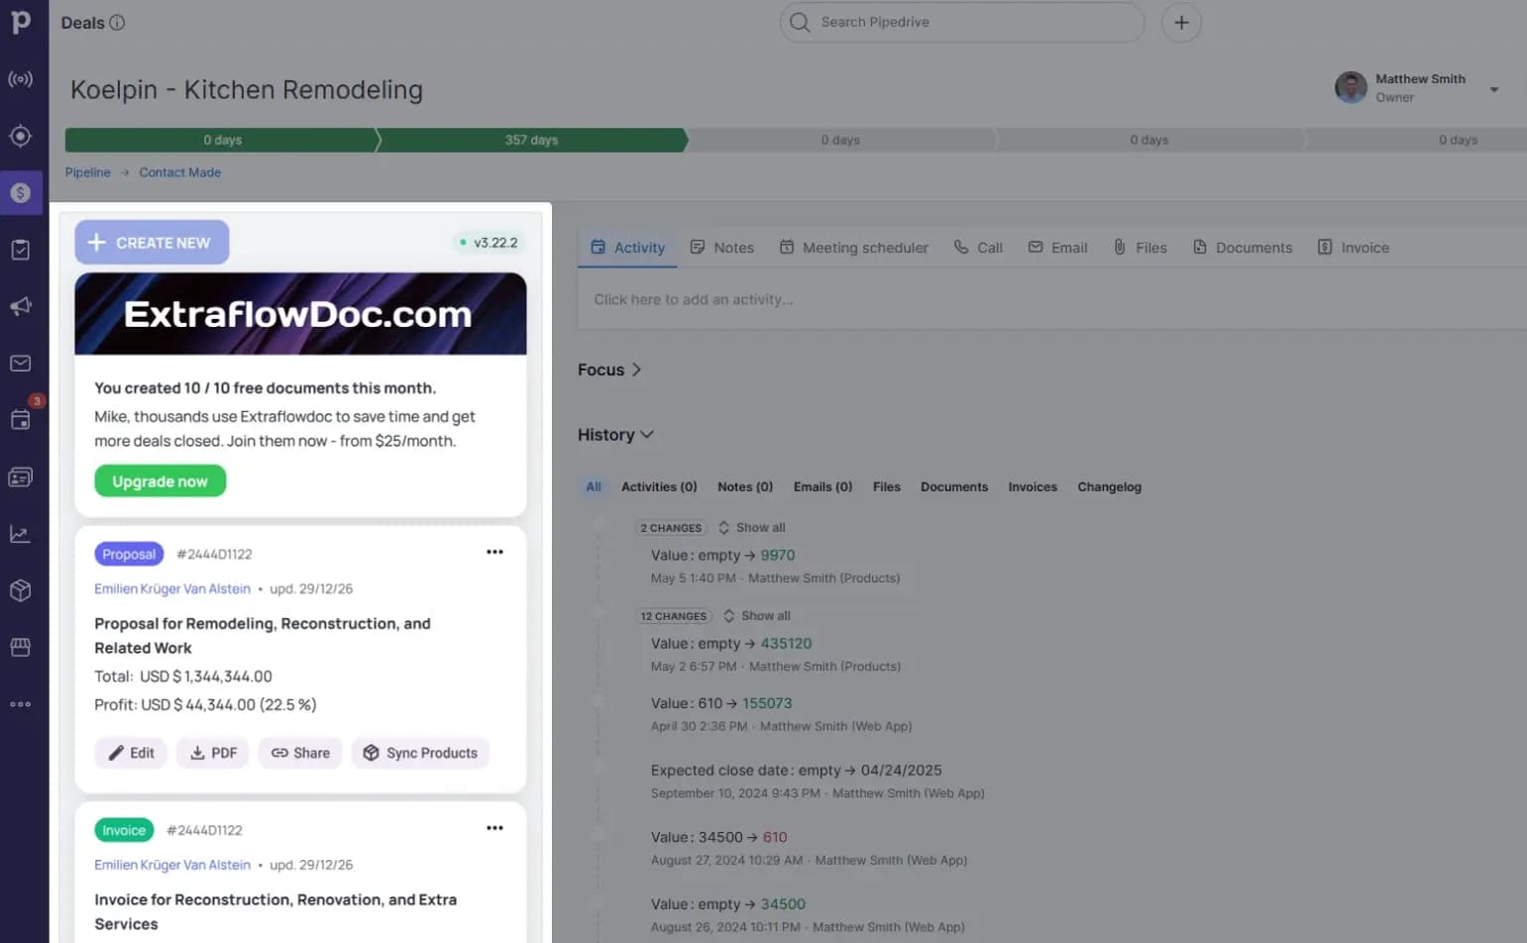Switch to the Documents tab
1527x943 pixels.
(1243, 248)
